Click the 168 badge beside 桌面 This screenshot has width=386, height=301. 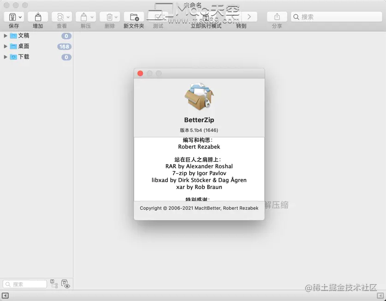click(x=64, y=47)
